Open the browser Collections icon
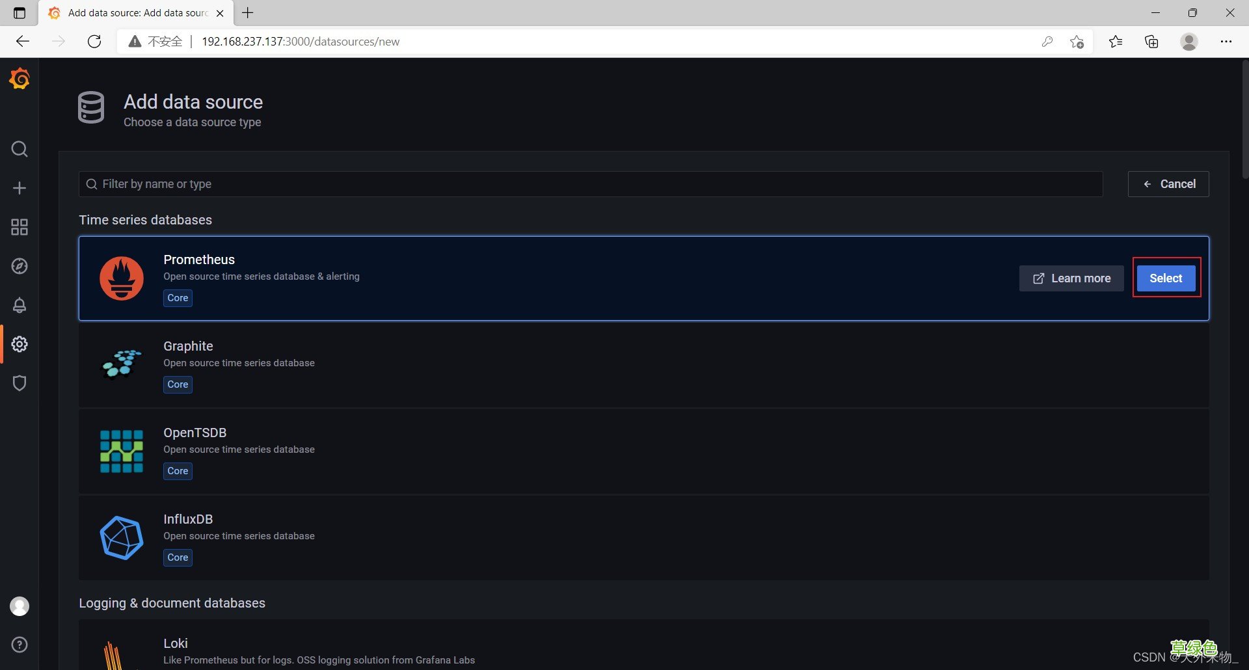This screenshot has height=670, width=1249. [x=1151, y=42]
